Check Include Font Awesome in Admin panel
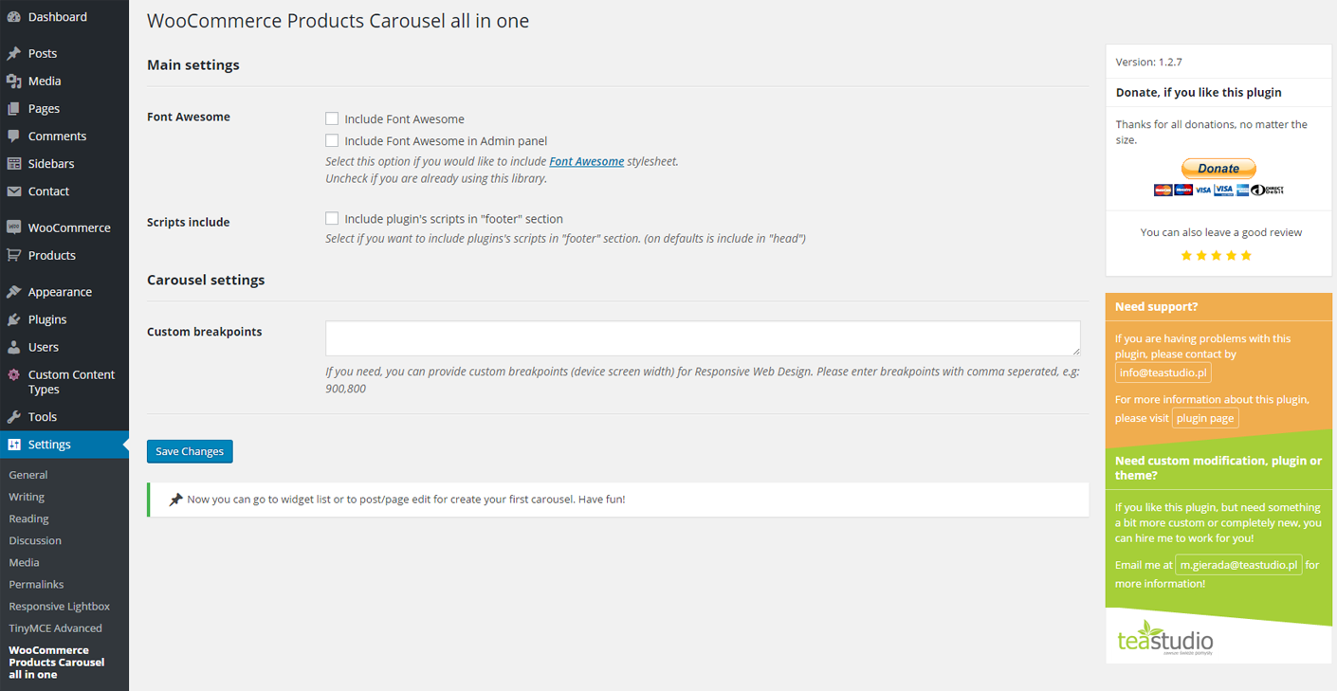1337x691 pixels. click(x=332, y=140)
